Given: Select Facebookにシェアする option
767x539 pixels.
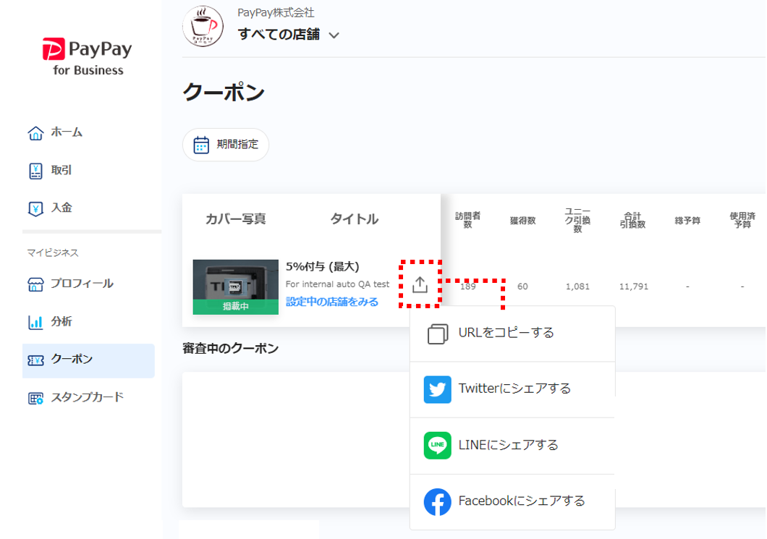Looking at the screenshot, I should coord(512,502).
